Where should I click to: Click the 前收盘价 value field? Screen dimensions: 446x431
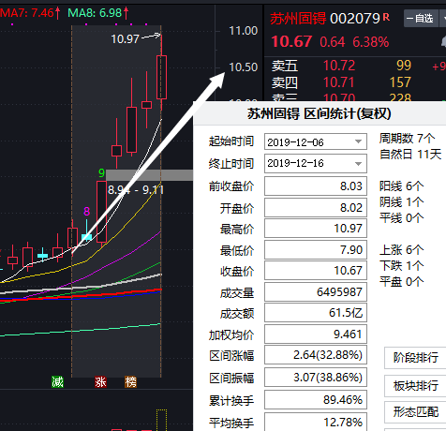coord(316,186)
